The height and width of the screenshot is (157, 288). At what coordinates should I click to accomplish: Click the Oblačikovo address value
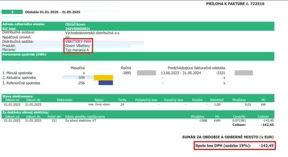[75, 24]
